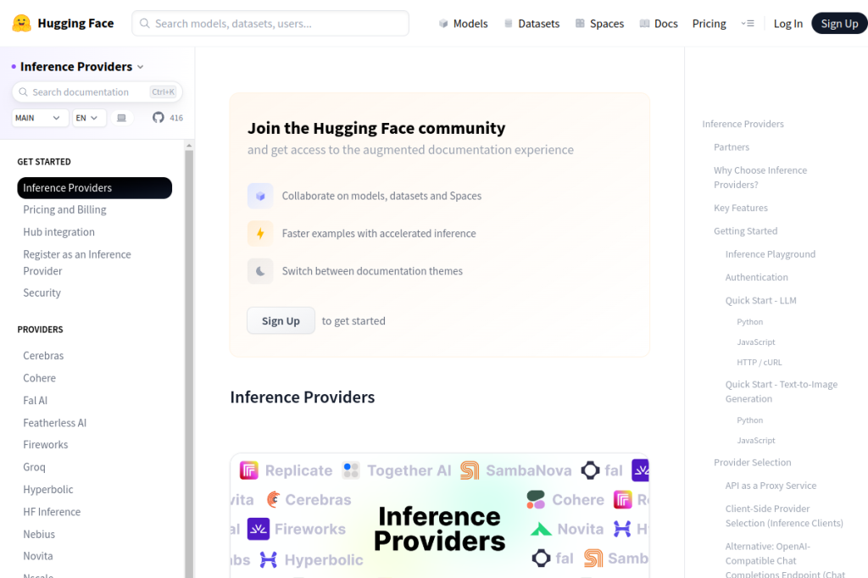Expand the Inference Providers docs selector chevron

click(141, 67)
